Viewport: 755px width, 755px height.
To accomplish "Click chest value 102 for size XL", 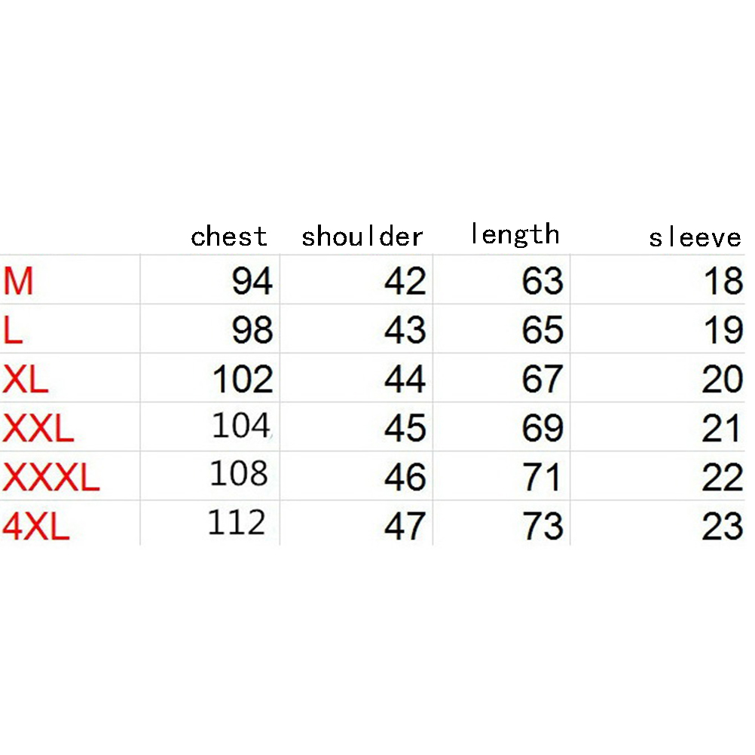I will (x=243, y=380).
